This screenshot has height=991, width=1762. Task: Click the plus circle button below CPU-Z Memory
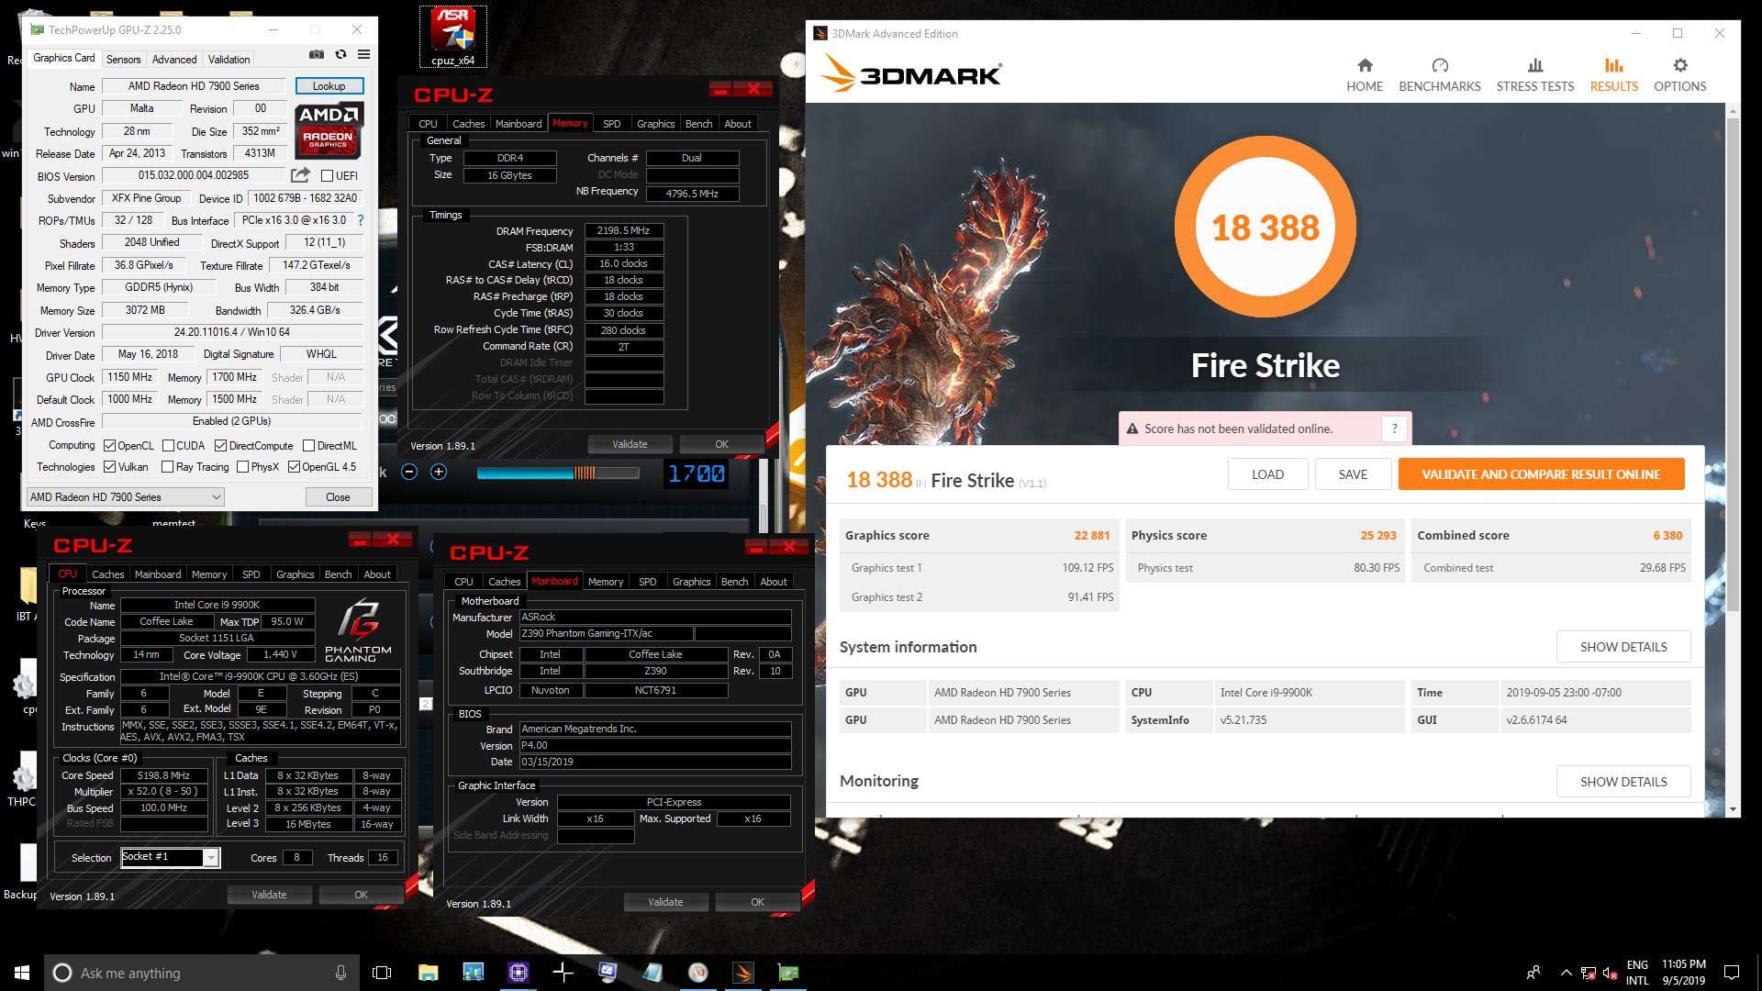439,472
